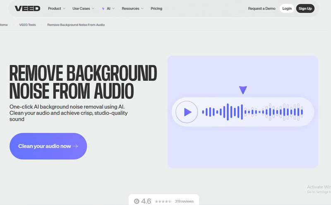This screenshot has height=205, width=331.
Task: Click the audio waveform bars
Action: click(252, 112)
